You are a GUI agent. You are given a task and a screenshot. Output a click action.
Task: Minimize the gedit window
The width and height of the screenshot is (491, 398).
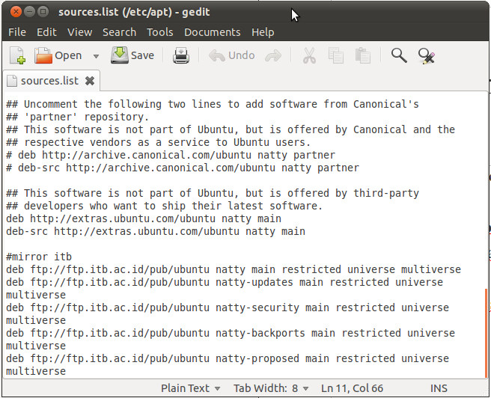click(x=29, y=12)
